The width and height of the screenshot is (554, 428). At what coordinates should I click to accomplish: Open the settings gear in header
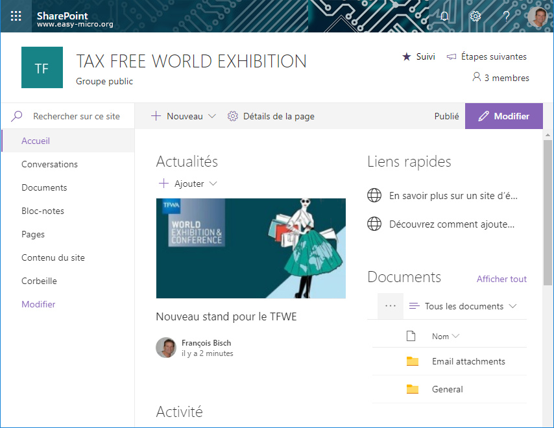tap(476, 16)
